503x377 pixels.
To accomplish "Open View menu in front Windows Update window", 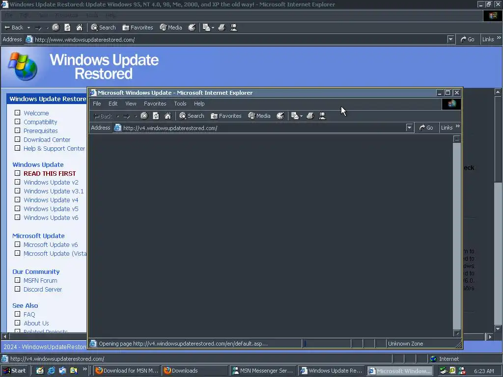I will [x=131, y=104].
